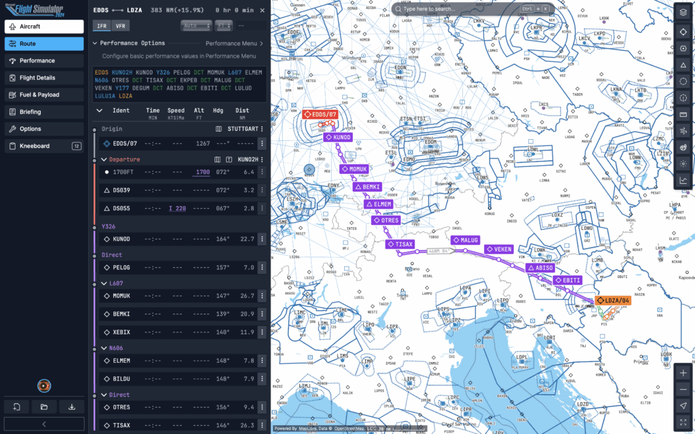The height and width of the screenshot is (434, 695).
Task: Collapse the left sidebar with arrow button
Action: pyautogui.click(x=44, y=424)
